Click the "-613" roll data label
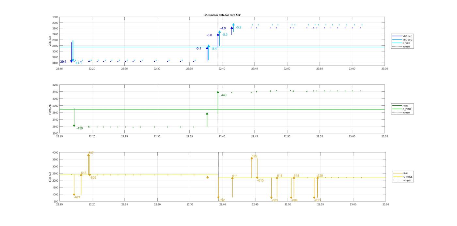This screenshot has width=457, height=226. 318,200
